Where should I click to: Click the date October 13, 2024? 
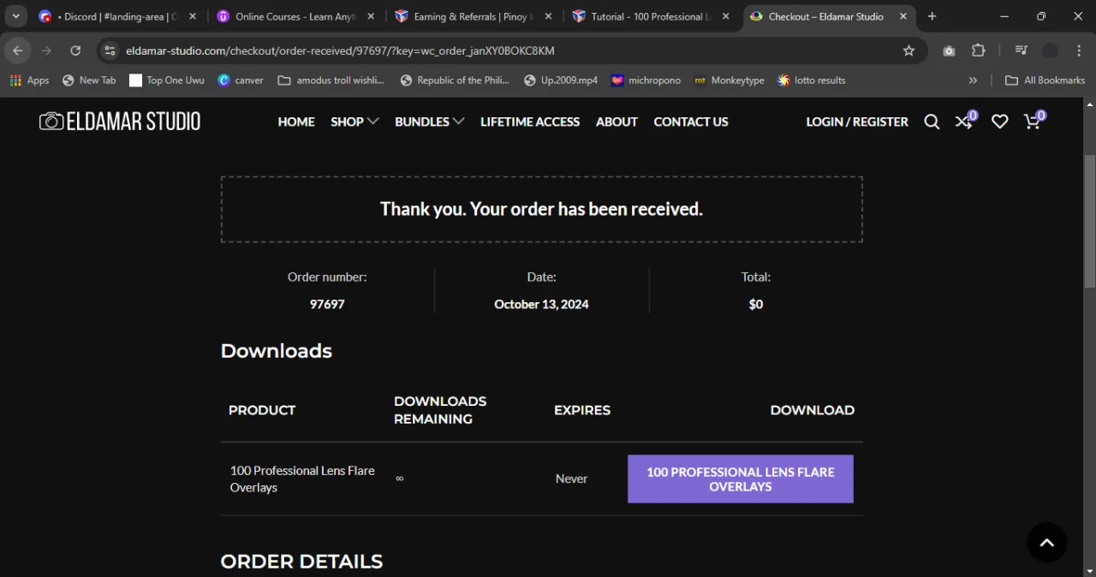point(541,304)
